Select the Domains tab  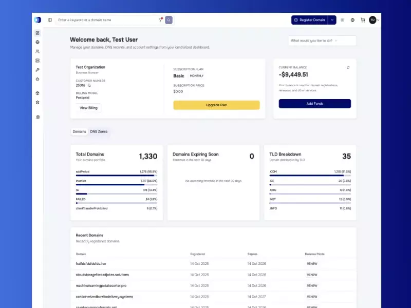coord(79,132)
